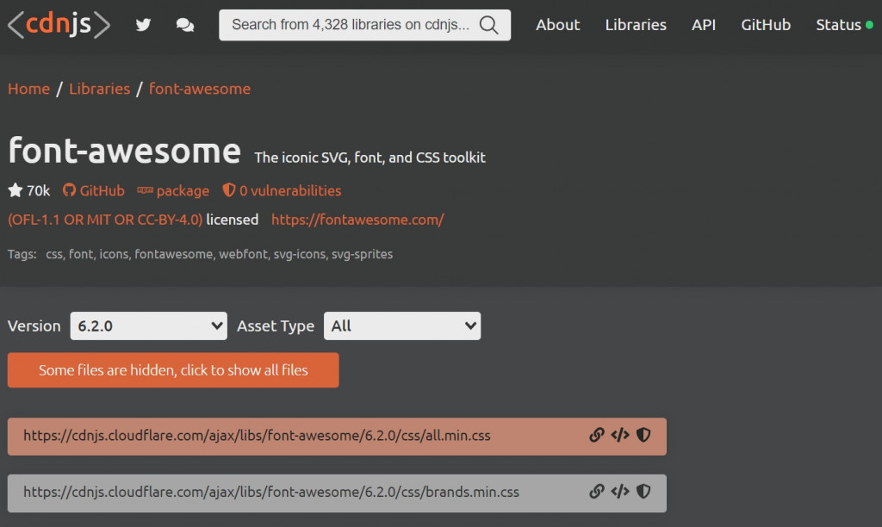This screenshot has height=527, width=882.
Task: Copy script tag icon for brands.min.css
Action: click(620, 491)
